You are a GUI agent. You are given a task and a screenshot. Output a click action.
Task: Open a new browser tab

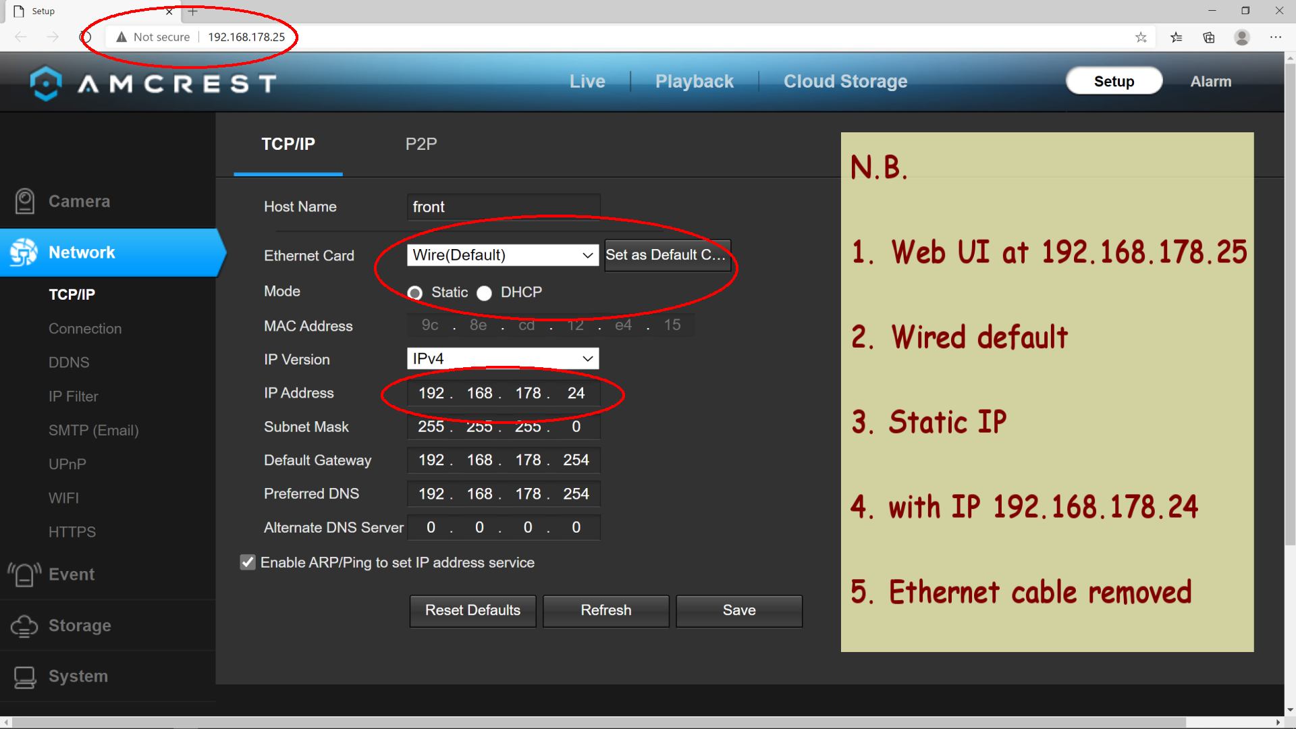tap(192, 11)
